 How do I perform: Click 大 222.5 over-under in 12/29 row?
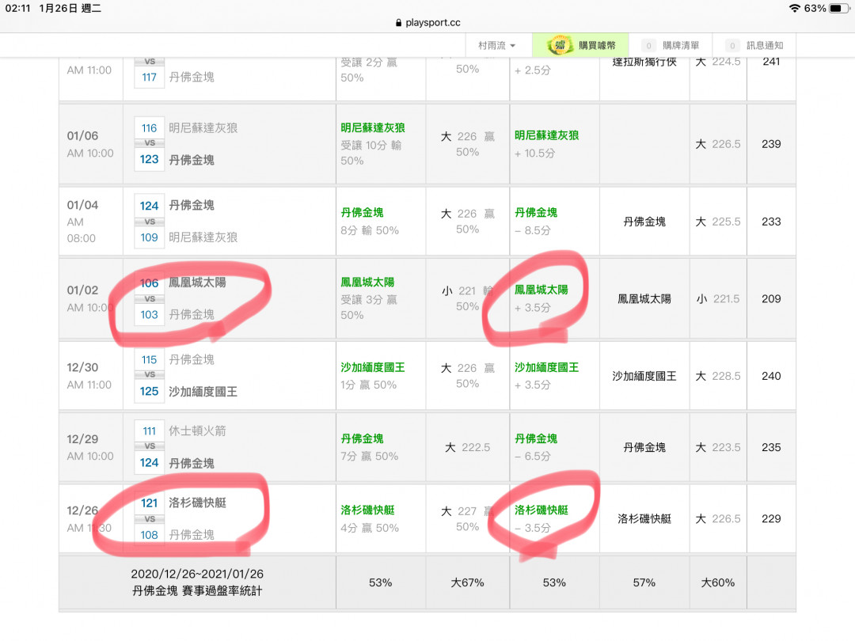(467, 447)
